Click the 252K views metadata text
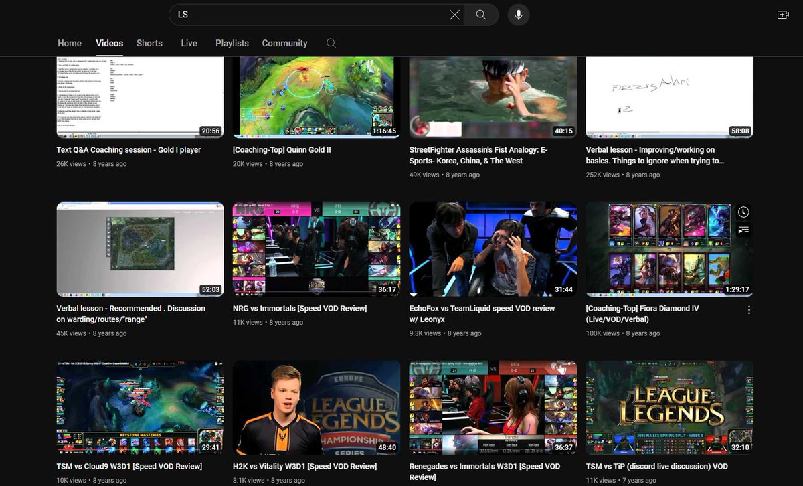Screen dimensions: 803x486 coord(603,175)
